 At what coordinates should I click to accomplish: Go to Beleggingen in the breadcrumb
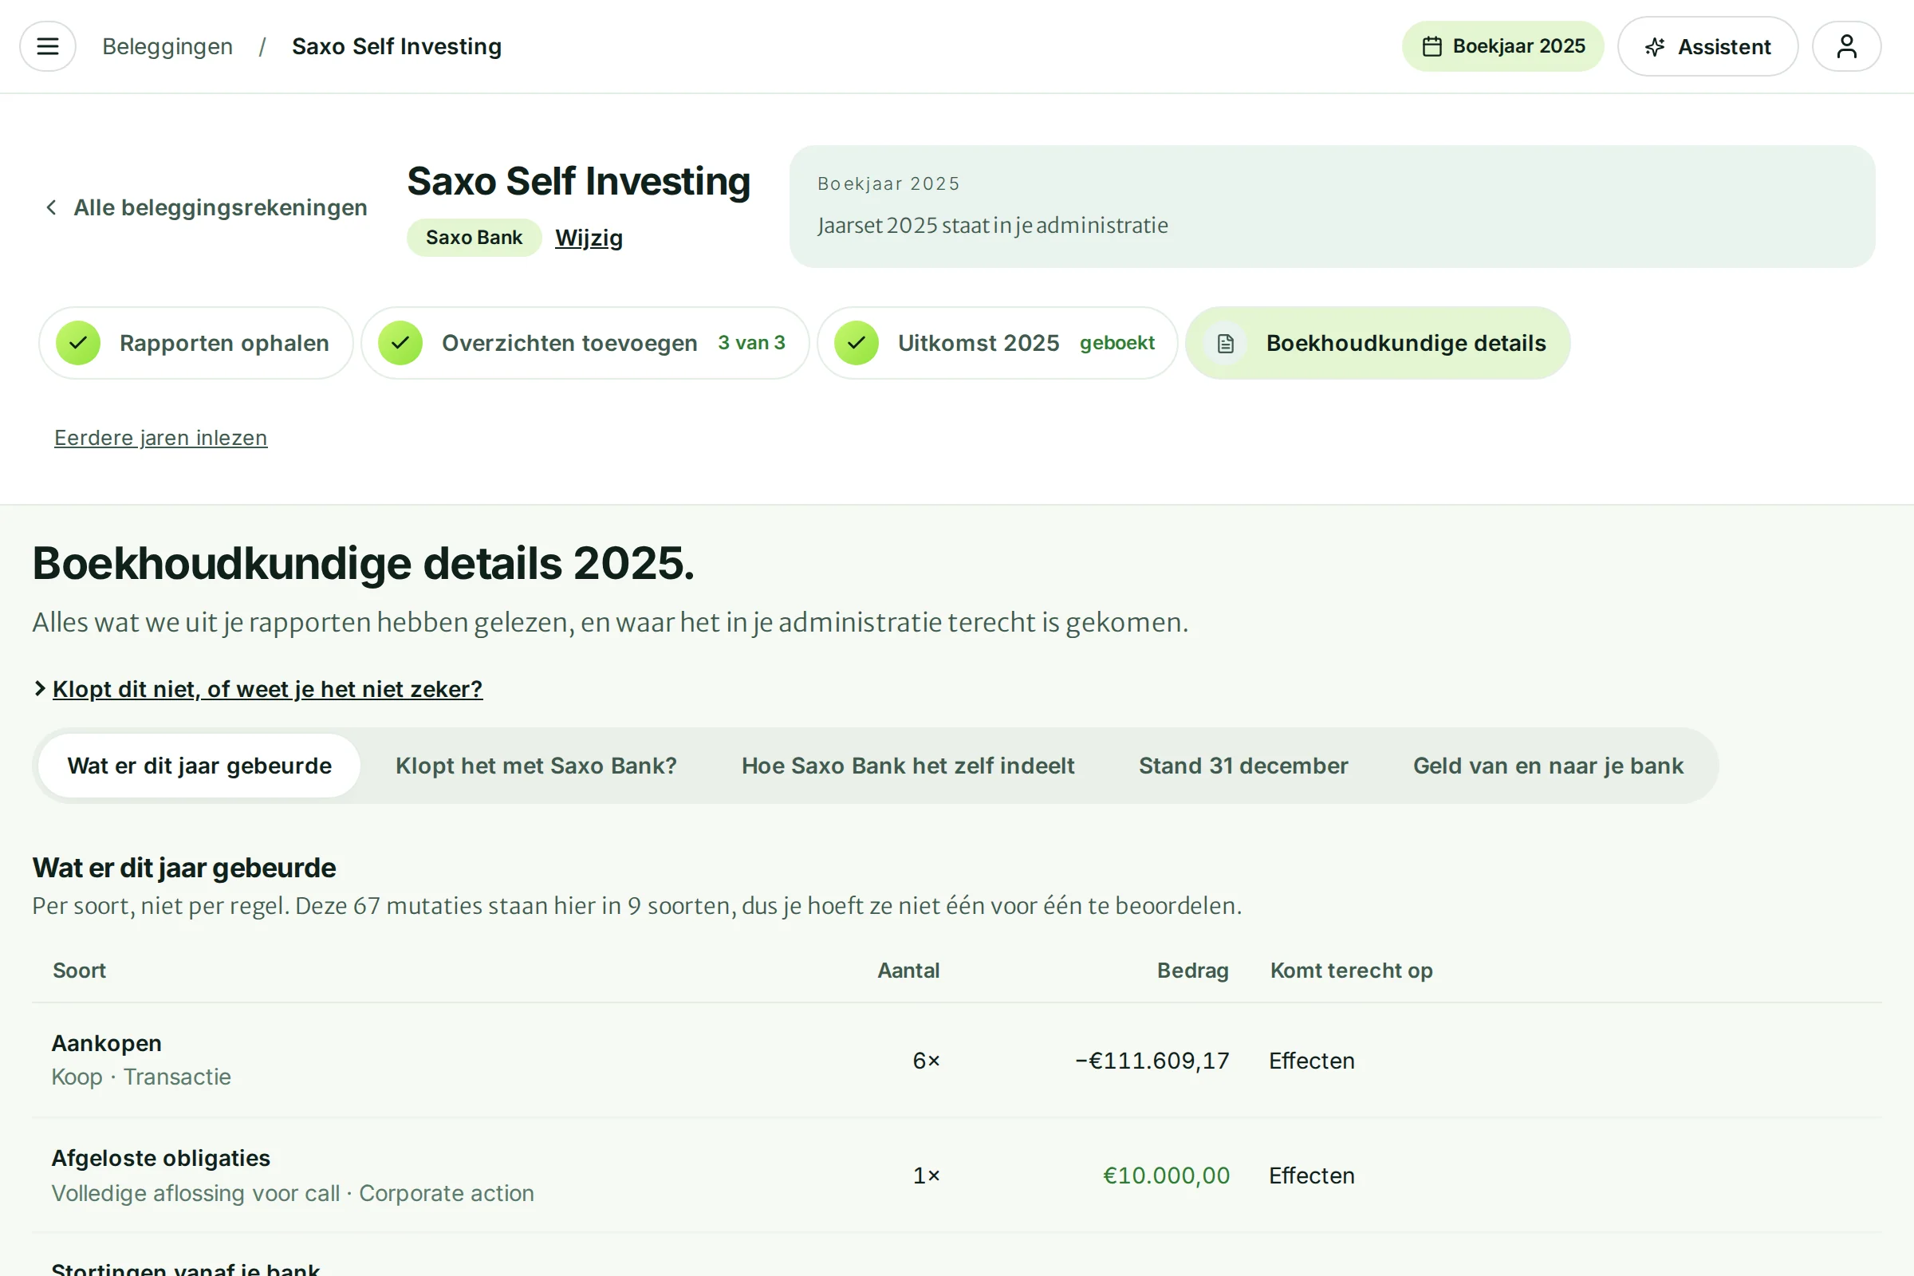pos(167,46)
